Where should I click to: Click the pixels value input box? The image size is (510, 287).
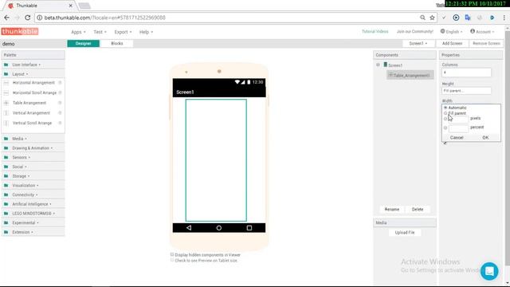click(x=458, y=119)
